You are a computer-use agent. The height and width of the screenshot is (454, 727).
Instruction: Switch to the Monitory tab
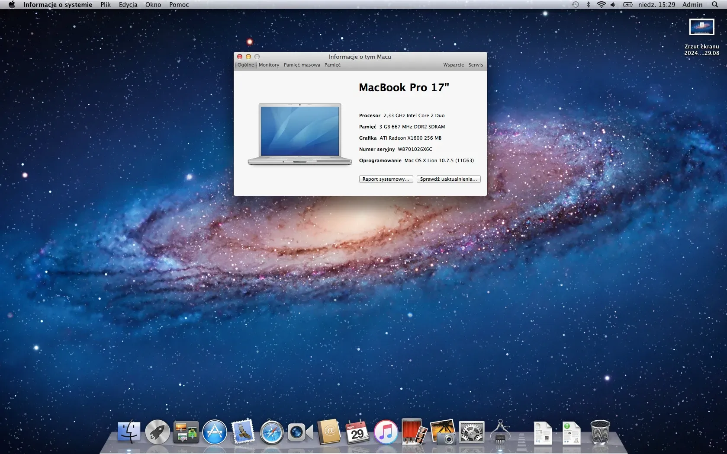click(269, 65)
